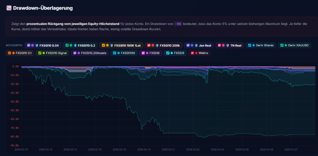Click the drawdown chart icon beside the title
The width and height of the screenshot is (318, 156).
tap(9, 8)
